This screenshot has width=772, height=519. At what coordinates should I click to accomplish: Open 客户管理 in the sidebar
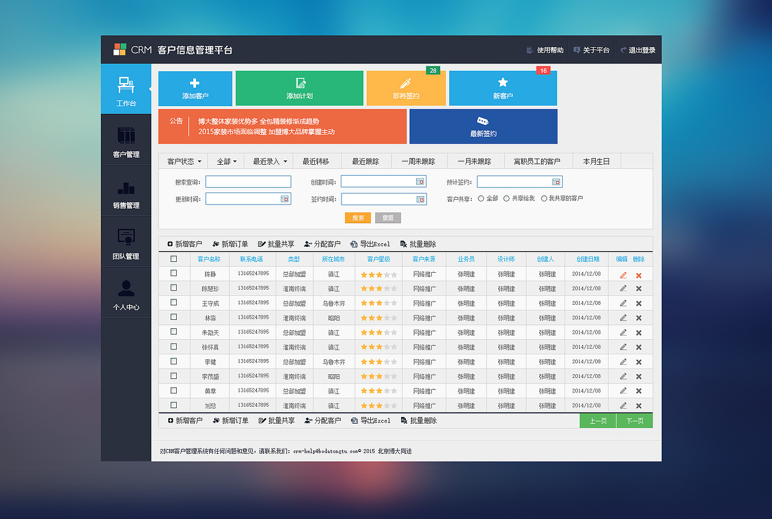126,140
